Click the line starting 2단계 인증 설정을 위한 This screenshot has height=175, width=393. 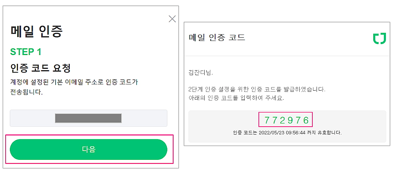[x=257, y=89]
